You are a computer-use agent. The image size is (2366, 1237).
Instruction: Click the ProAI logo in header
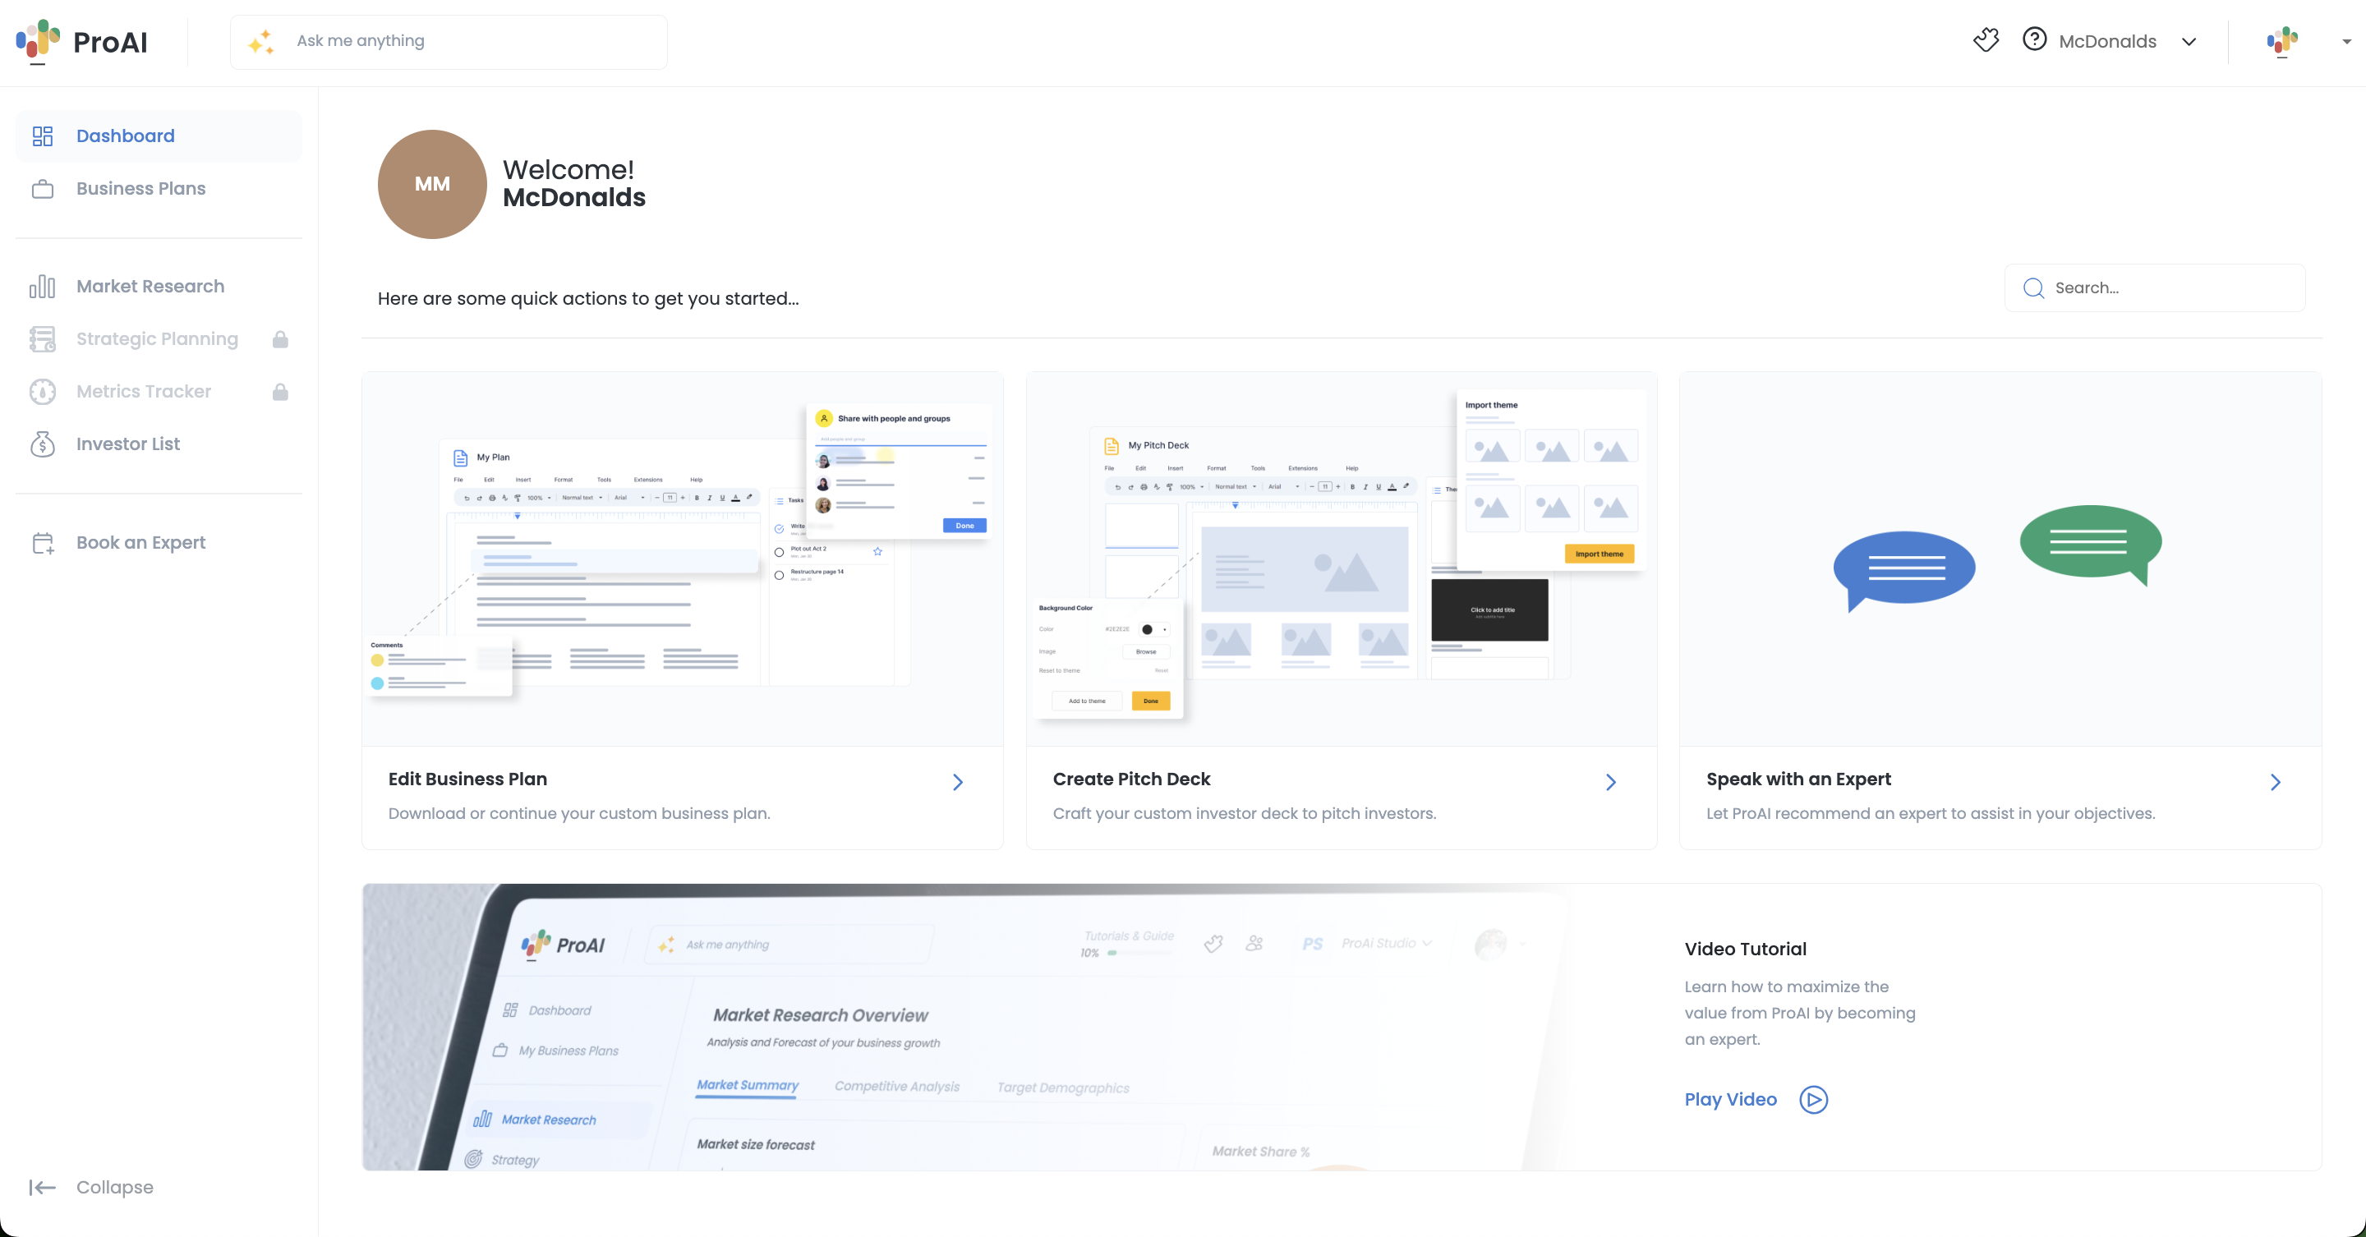pos(82,42)
